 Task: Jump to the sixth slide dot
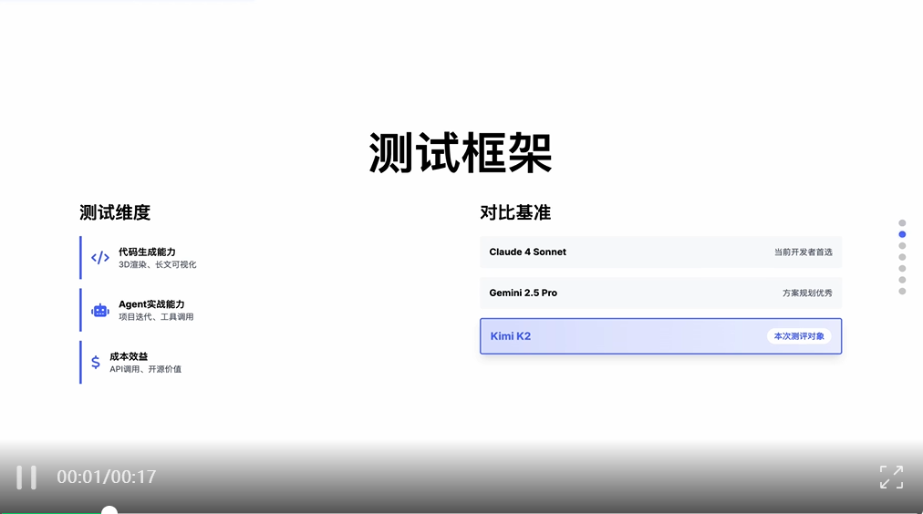click(x=902, y=280)
